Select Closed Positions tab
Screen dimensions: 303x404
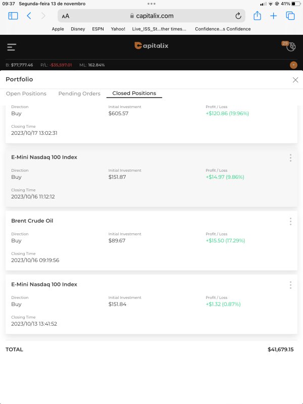[x=134, y=93]
